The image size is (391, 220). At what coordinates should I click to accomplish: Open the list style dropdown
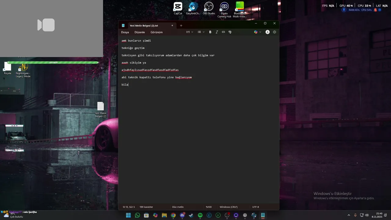click(201, 32)
